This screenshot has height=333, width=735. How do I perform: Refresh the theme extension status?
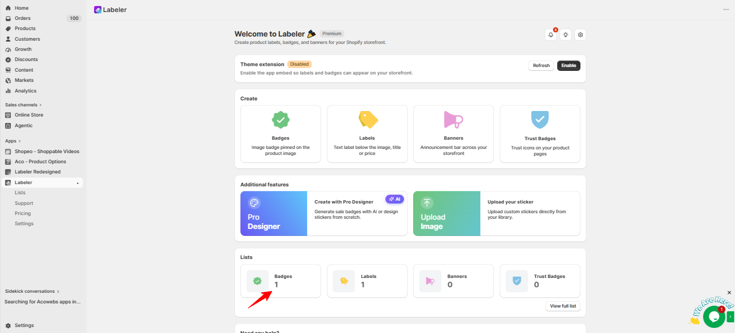pos(541,66)
